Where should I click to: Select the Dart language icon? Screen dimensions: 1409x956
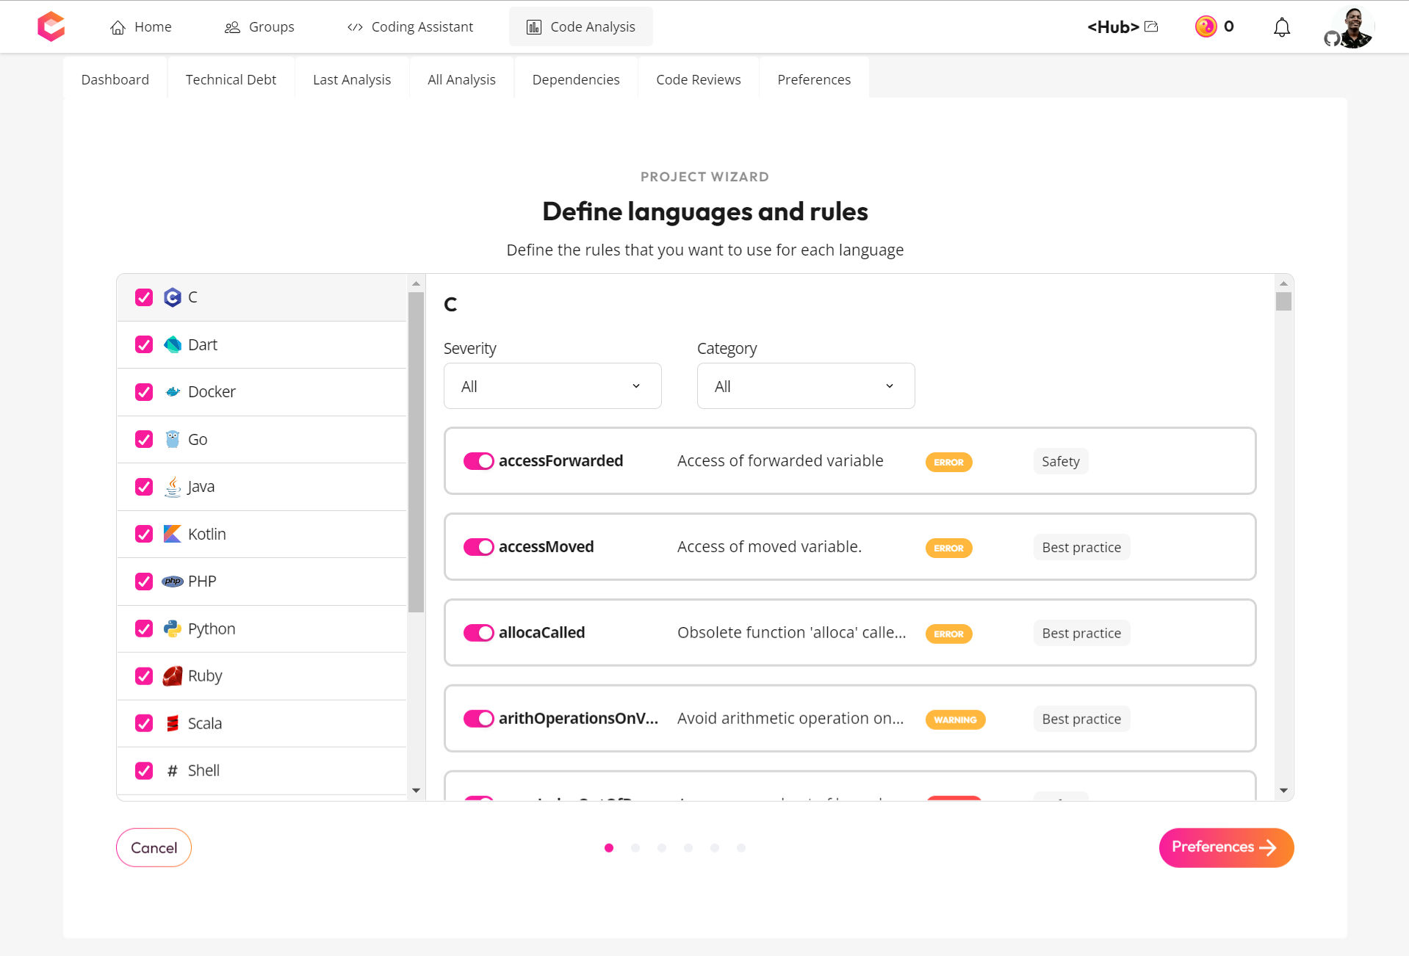tap(172, 344)
